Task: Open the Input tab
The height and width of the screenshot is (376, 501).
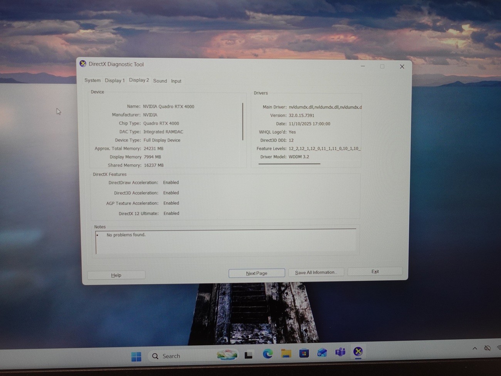Action: pyautogui.click(x=176, y=81)
